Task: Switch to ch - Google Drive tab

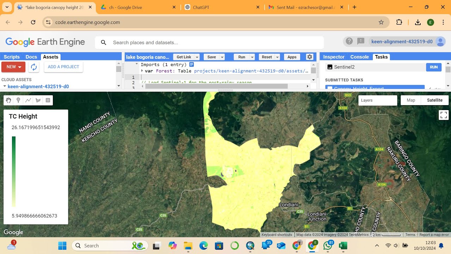Action: pyautogui.click(x=138, y=7)
